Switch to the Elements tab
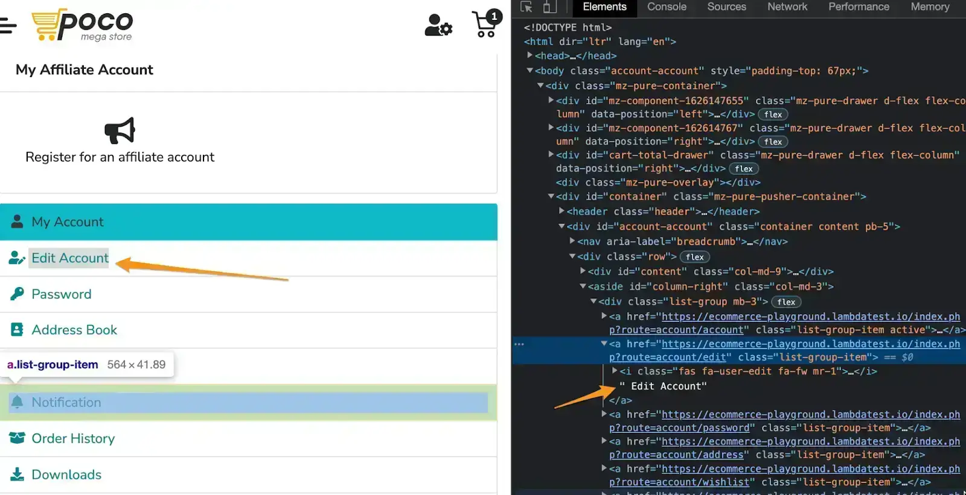The width and height of the screenshot is (966, 495). (x=604, y=7)
